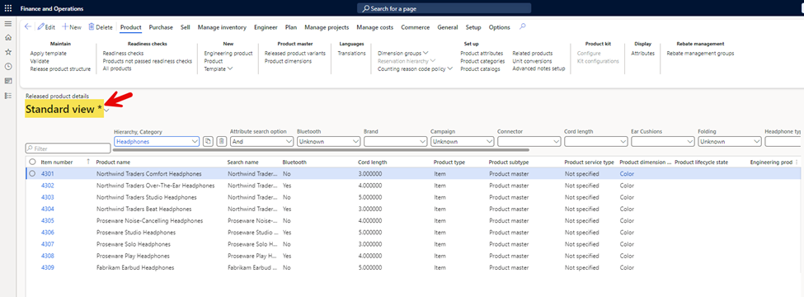This screenshot has width=804, height=297.
Task: Click the back arrow in action pane
Action: (28, 26)
